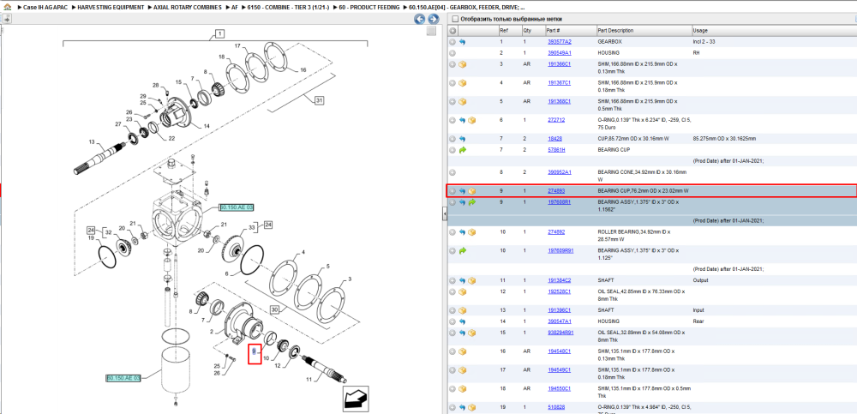Screen dimensions: 857x414
Task: Select boxed callout 30 on the diagram
Action: coord(275,309)
